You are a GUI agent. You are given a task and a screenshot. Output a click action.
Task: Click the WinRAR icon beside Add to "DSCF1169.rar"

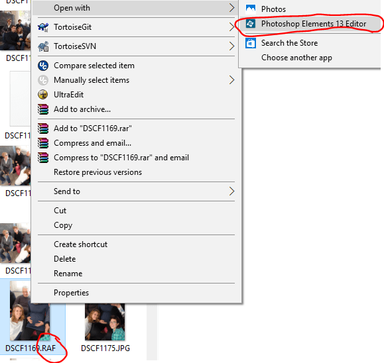click(x=43, y=129)
